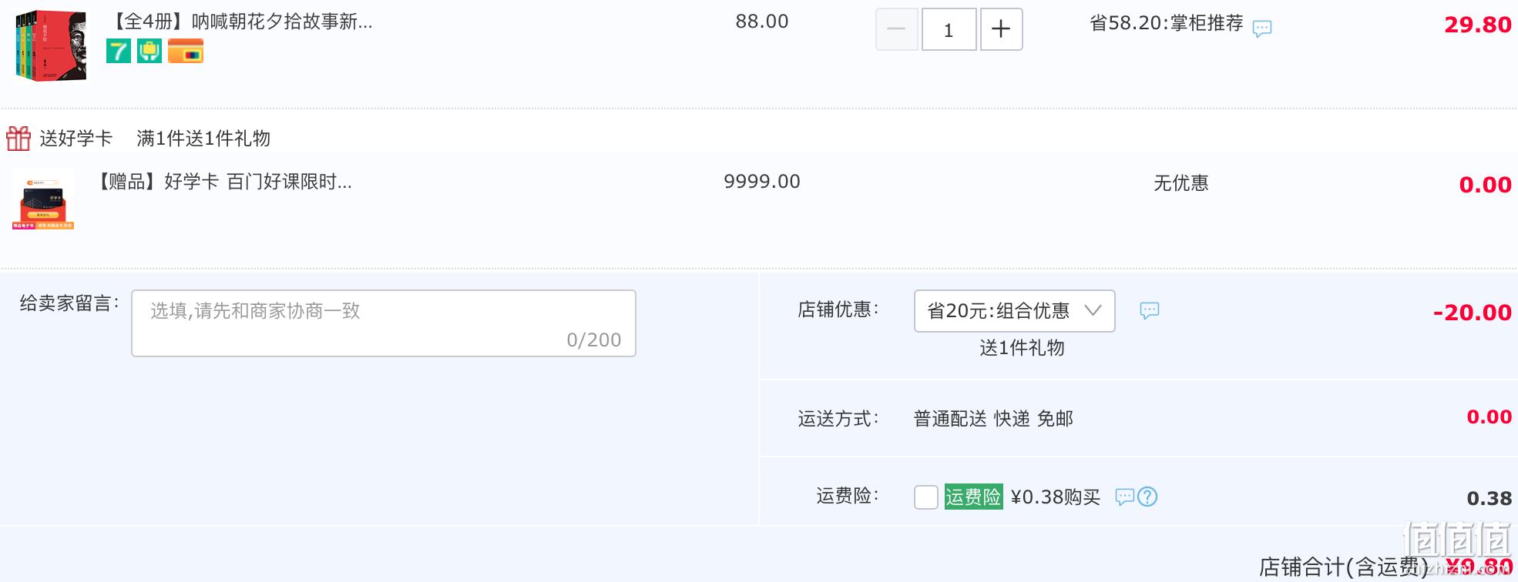Click the chevron arrow in the 店铺优惠 combo box
The image size is (1518, 582).
1093,310
